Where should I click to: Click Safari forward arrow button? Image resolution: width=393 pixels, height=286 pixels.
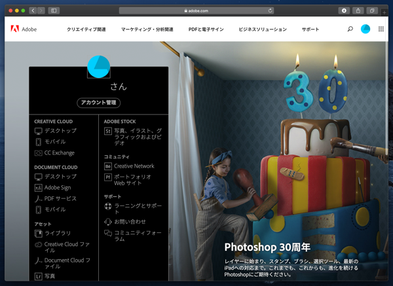tap(41, 10)
